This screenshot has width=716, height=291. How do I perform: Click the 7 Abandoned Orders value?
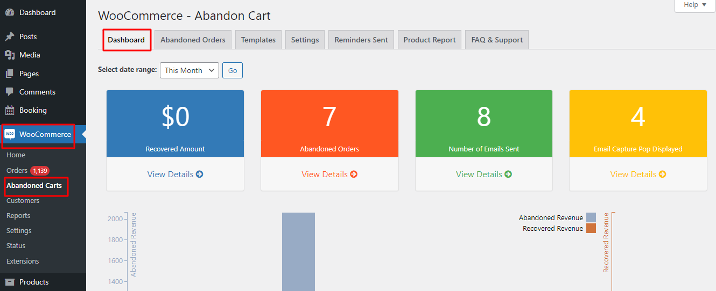[329, 117]
